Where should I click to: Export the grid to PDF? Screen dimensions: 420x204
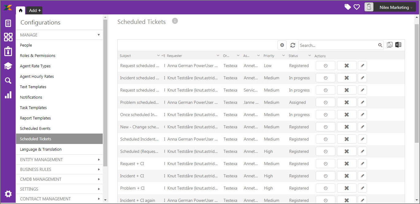coord(390,45)
